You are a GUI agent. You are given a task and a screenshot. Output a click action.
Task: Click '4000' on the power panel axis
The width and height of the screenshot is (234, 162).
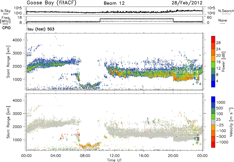point(17,40)
